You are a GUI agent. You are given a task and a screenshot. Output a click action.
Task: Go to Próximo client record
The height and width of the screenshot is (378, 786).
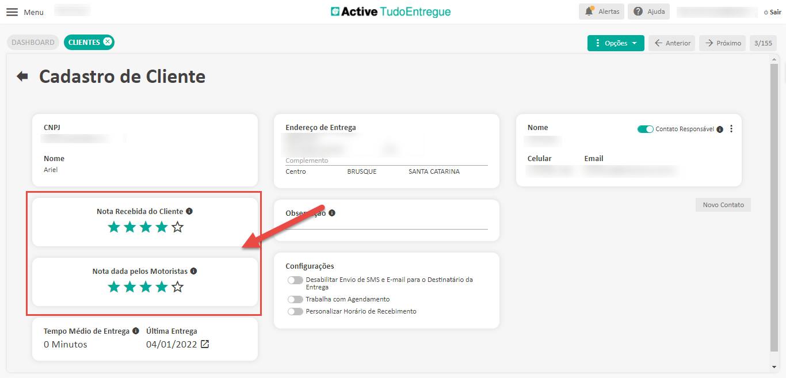pyautogui.click(x=723, y=43)
